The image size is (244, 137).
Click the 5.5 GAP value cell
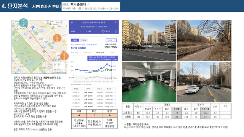click(x=215, y=117)
